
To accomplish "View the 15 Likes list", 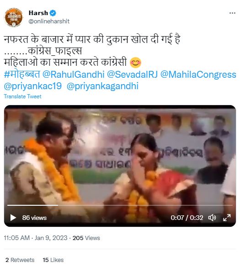I will (53, 260).
